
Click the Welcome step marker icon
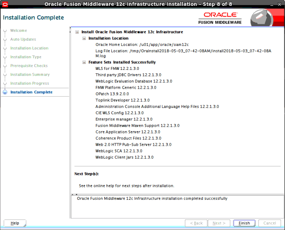(x=5, y=31)
